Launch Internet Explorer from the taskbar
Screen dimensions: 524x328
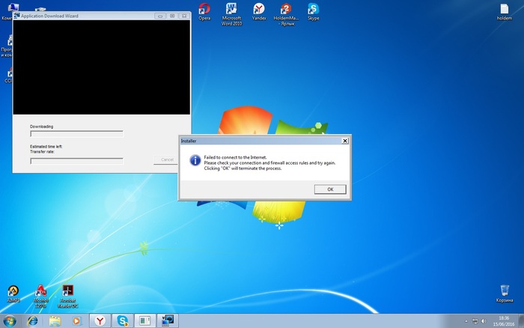(x=32, y=321)
